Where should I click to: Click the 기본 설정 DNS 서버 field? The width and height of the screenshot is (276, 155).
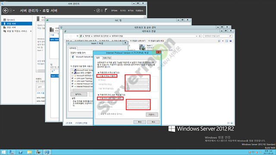[138, 102]
